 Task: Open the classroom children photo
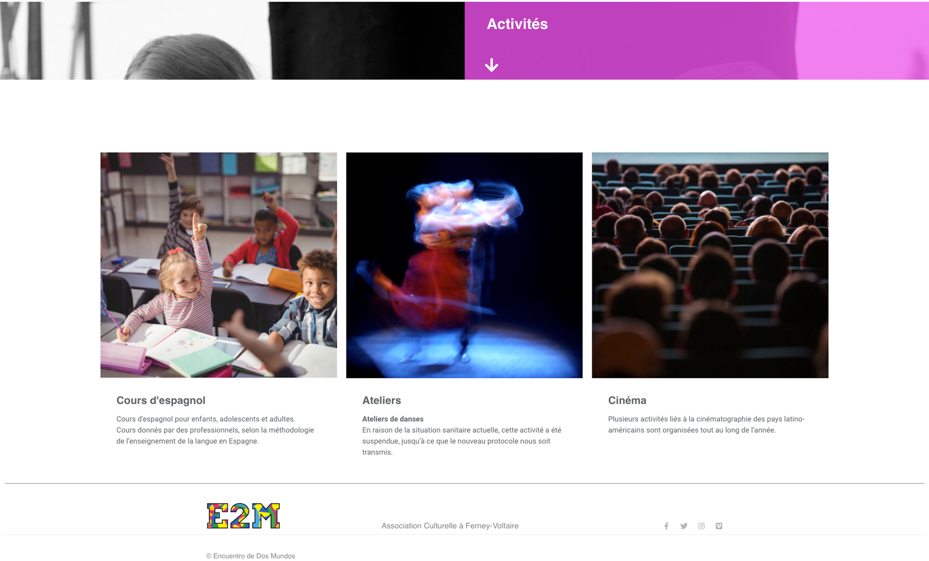[219, 265]
